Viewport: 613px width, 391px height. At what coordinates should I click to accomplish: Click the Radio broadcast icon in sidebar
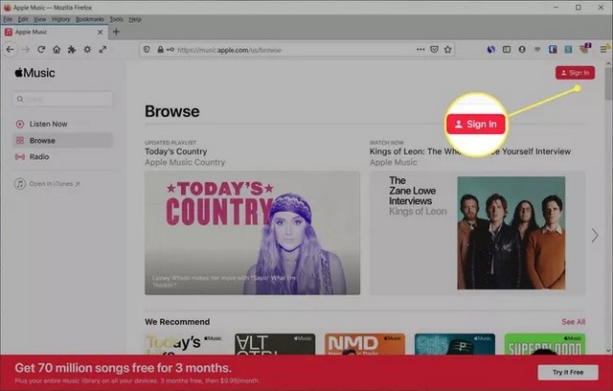tap(20, 156)
